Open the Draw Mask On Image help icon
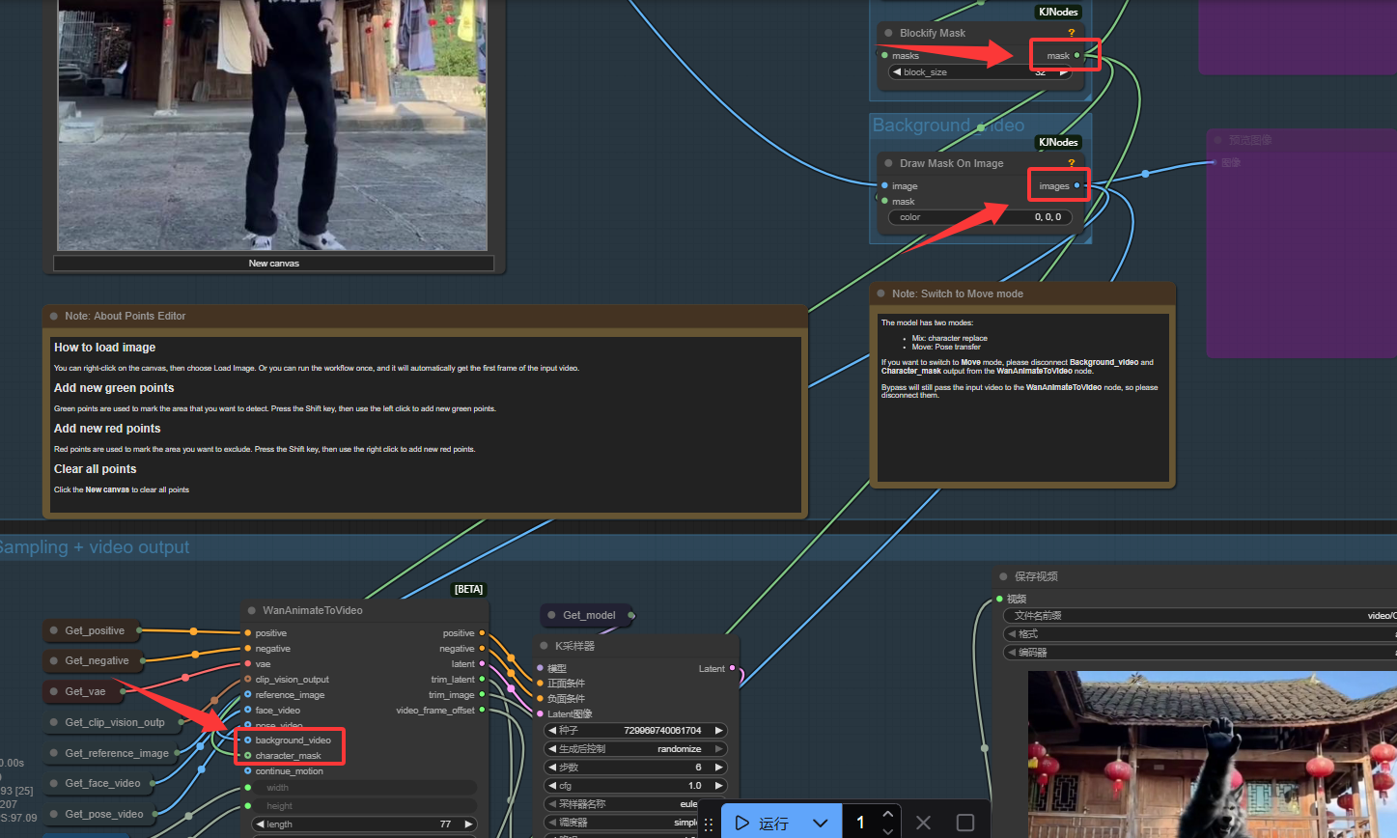Image resolution: width=1397 pixels, height=838 pixels. tap(1071, 163)
